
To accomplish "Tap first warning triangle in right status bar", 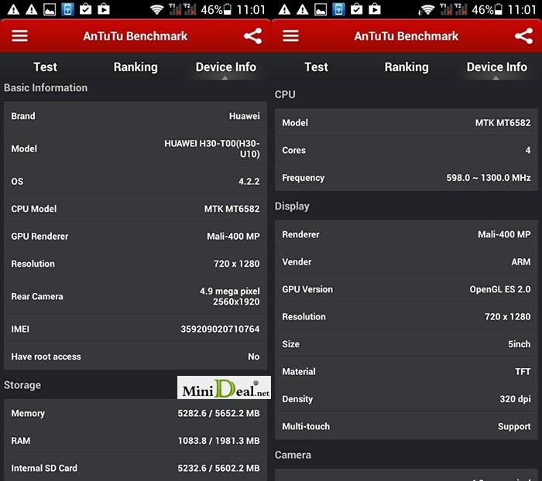I will pyautogui.click(x=284, y=9).
